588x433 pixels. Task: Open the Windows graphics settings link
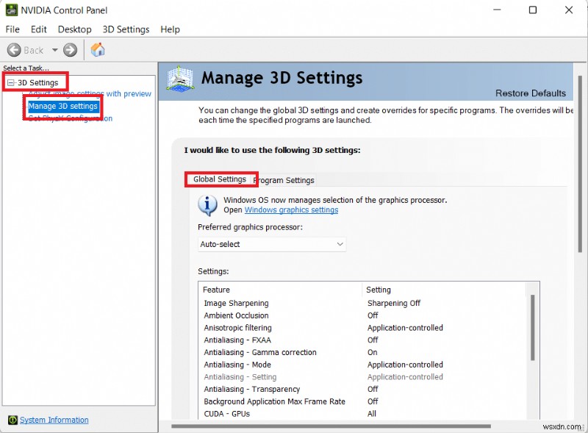pos(291,210)
